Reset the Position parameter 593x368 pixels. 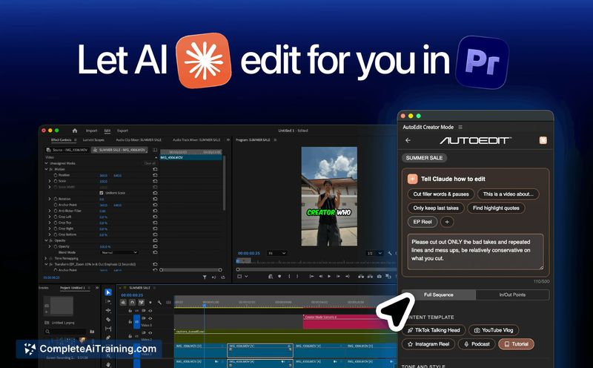(x=155, y=175)
